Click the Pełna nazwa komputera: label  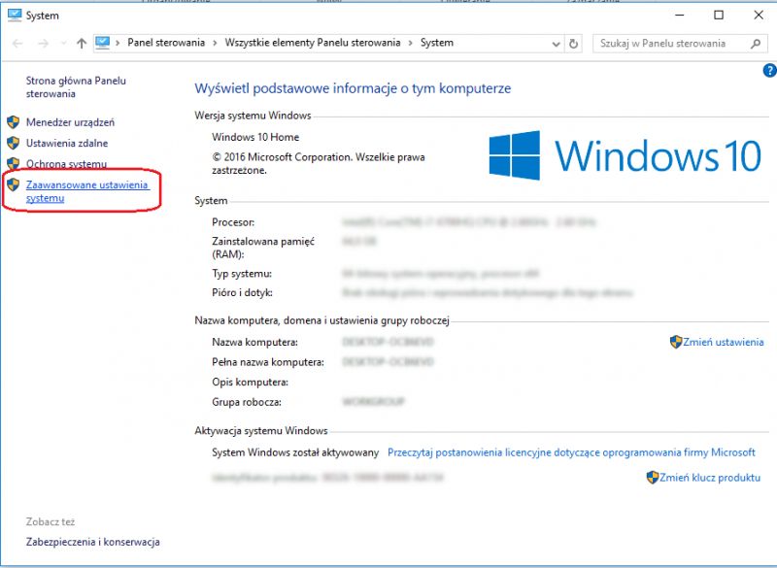(268, 362)
